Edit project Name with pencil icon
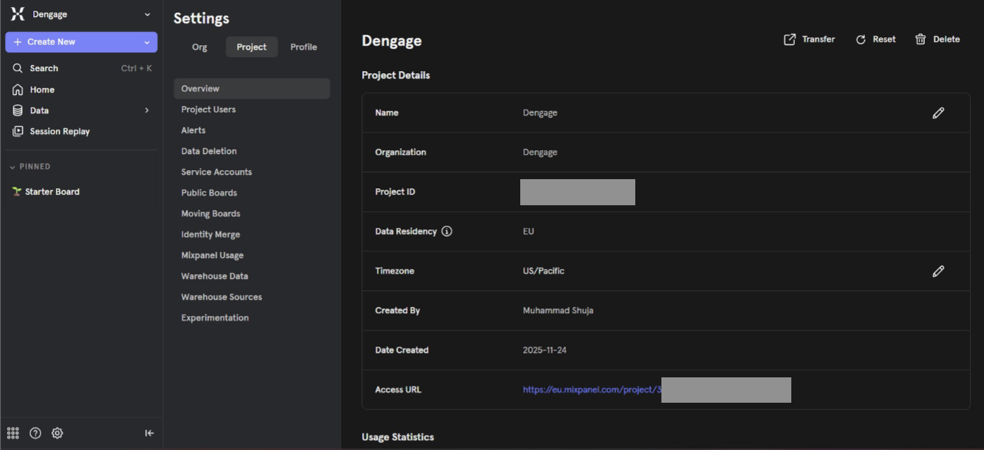Viewport: 984px width, 450px height. (x=938, y=113)
